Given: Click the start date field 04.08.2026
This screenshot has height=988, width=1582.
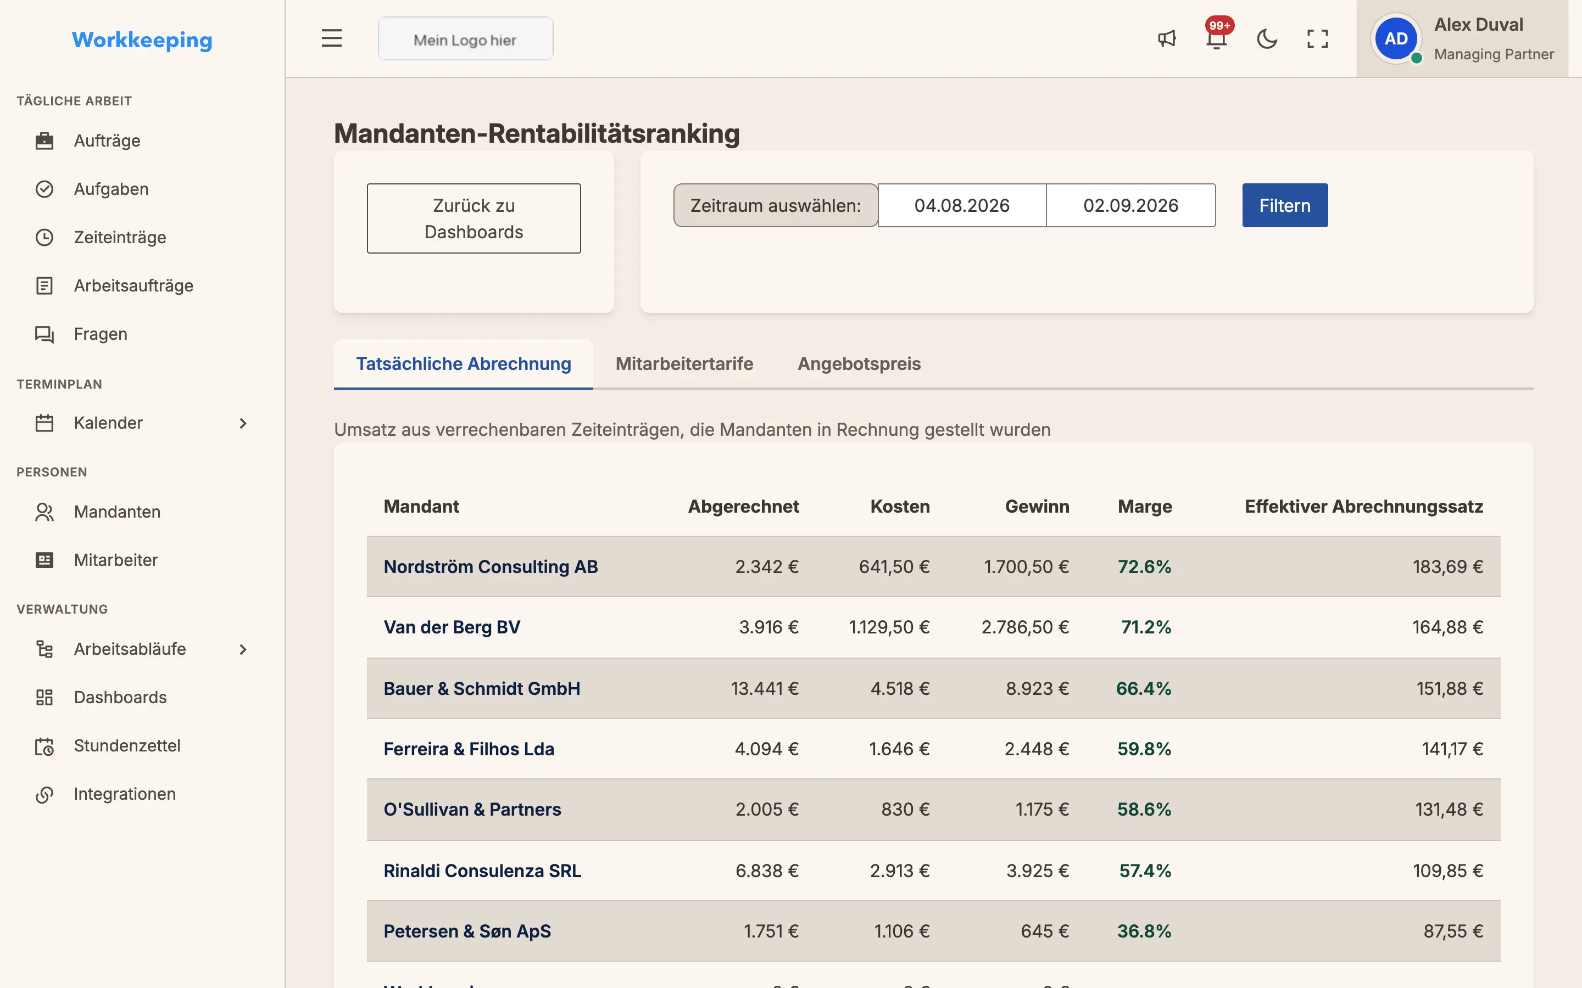Looking at the screenshot, I should click(962, 205).
